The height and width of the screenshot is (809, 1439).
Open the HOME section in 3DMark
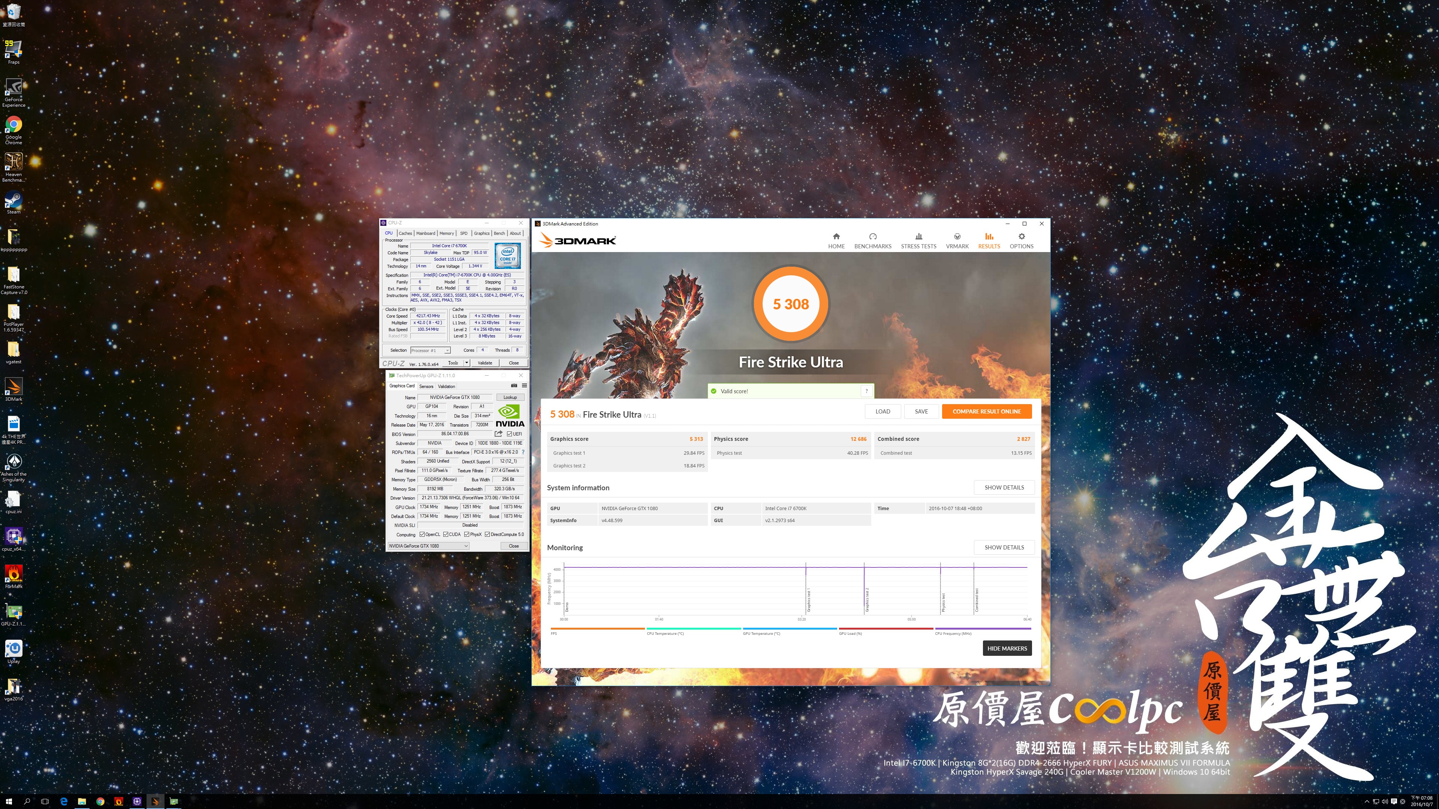click(x=836, y=240)
